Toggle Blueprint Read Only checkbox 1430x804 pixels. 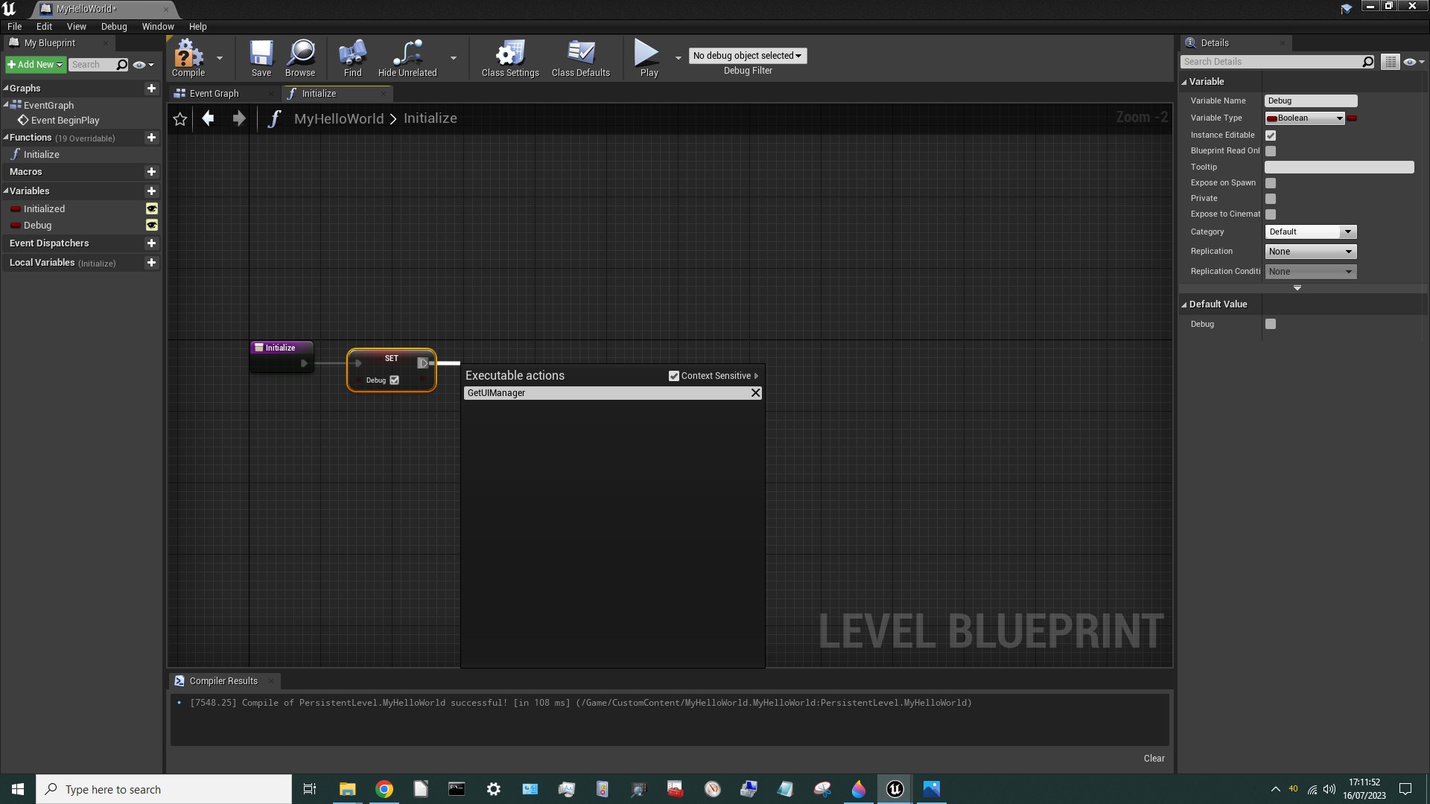click(x=1271, y=151)
